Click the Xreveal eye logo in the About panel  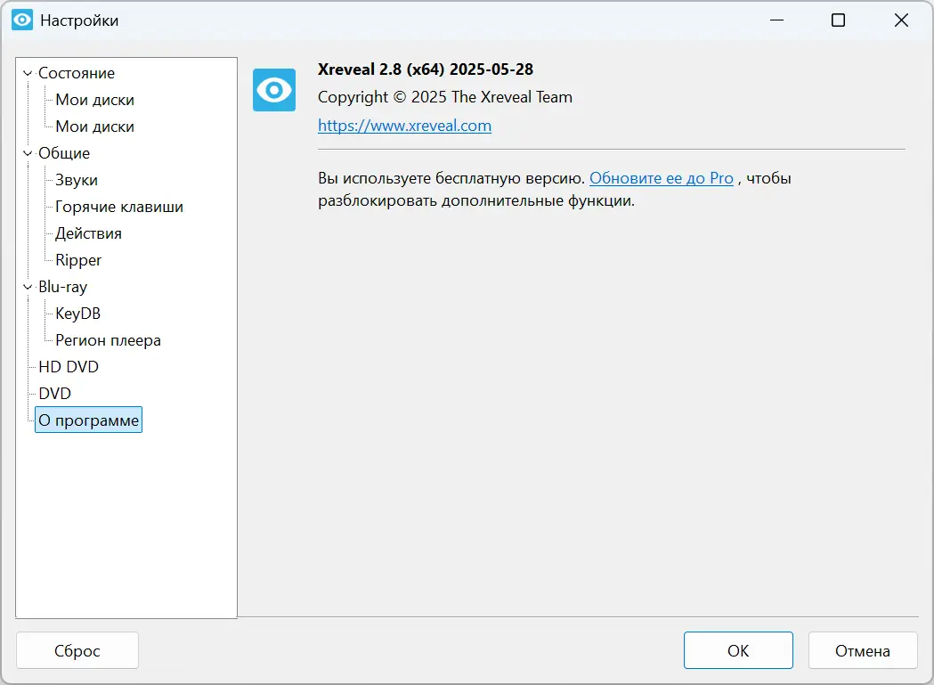click(273, 90)
